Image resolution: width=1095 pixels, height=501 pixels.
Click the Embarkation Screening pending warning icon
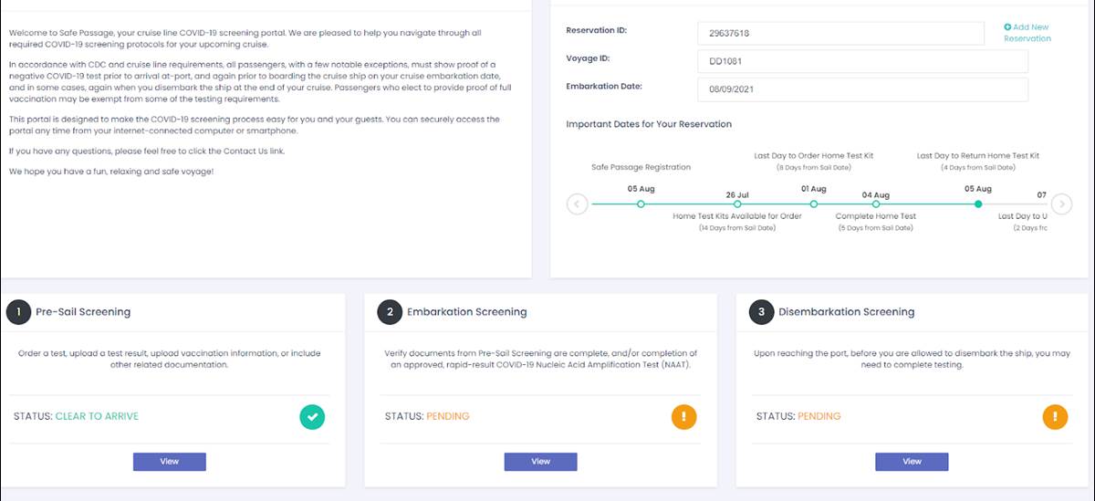pos(684,417)
